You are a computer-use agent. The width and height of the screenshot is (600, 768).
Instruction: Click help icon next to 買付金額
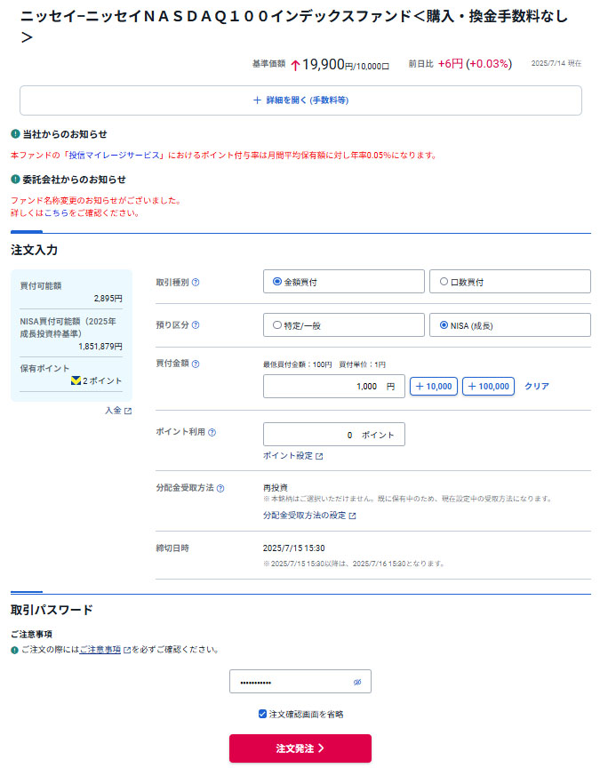tap(196, 364)
